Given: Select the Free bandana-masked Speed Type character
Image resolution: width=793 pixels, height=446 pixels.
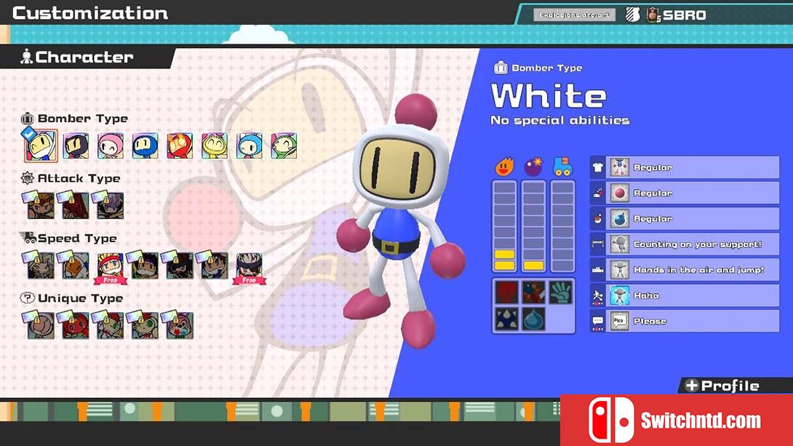Looking at the screenshot, I should (x=250, y=268).
